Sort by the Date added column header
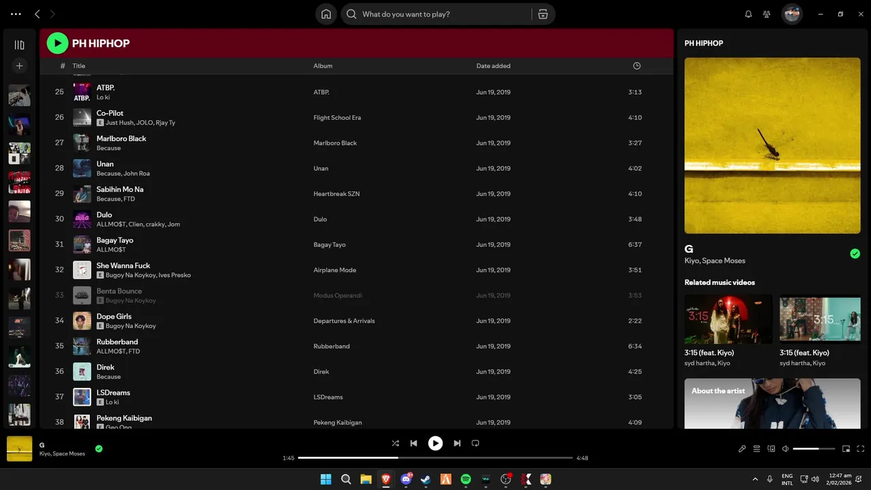871x490 pixels. tap(493, 66)
